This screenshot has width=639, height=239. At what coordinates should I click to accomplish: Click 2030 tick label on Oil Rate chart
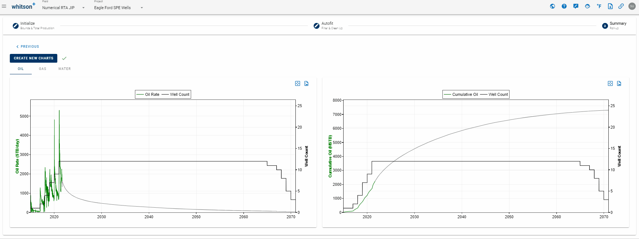(x=101, y=217)
